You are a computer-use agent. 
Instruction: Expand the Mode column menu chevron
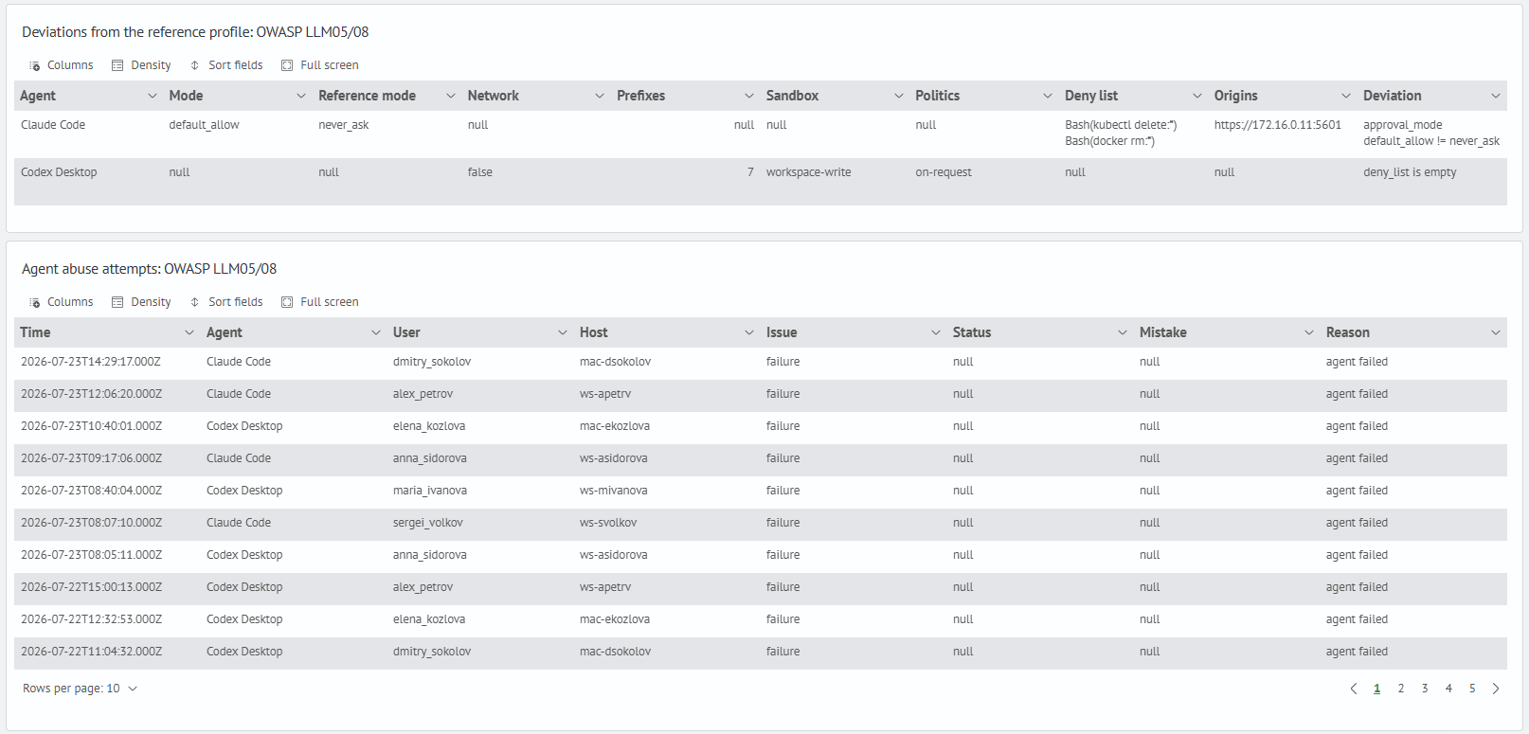[x=301, y=96]
